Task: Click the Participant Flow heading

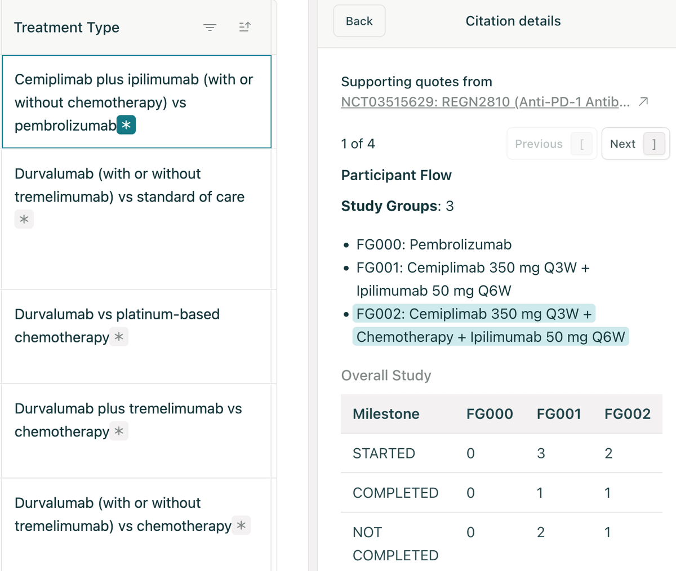Action: (397, 175)
